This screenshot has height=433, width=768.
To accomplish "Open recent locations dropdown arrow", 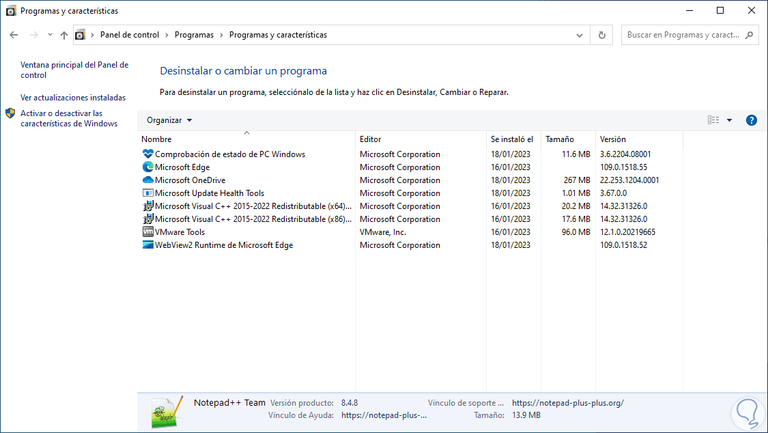I will coord(50,35).
